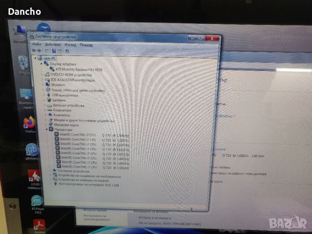The width and height of the screenshot is (312, 234).
Task: Expand Sound, video and game controllers
Action: (x=43, y=90)
